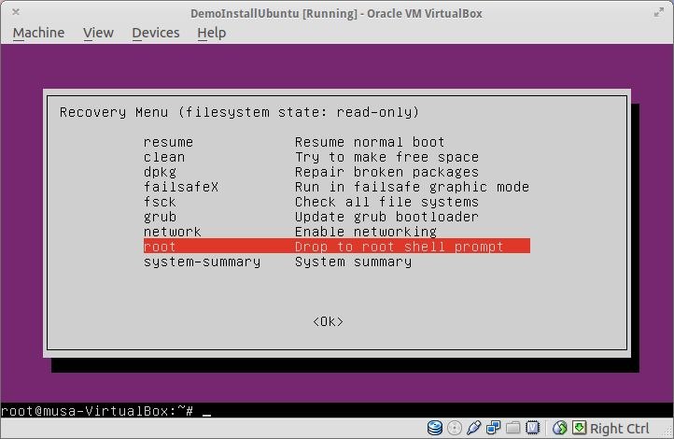The image size is (674, 439).
Task: Click the mouse integration globe icon
Action: tap(560, 428)
